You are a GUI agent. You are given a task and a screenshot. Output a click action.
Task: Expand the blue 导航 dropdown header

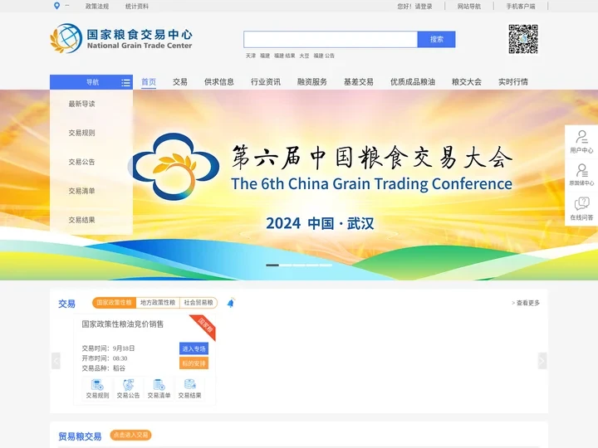pos(91,82)
